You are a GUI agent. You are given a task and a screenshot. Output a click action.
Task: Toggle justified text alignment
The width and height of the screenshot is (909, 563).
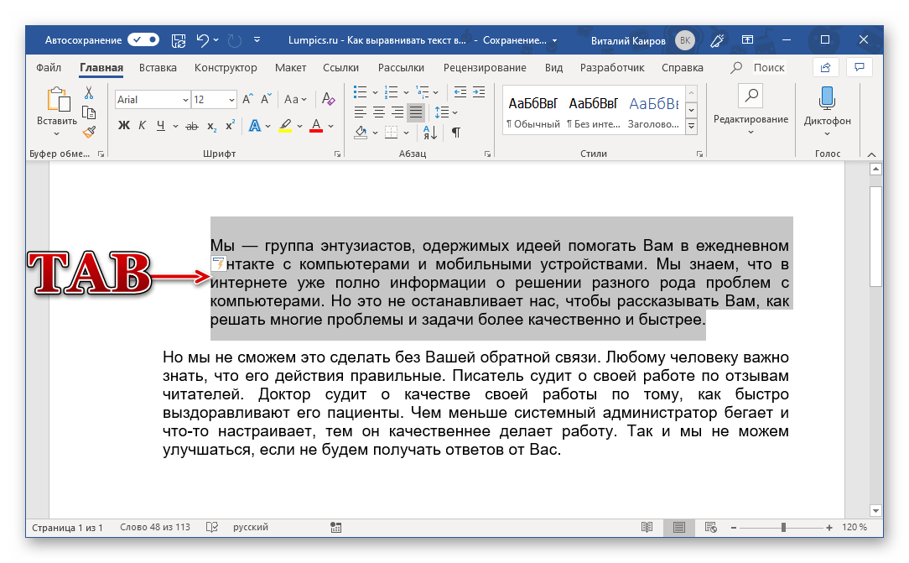pyautogui.click(x=415, y=112)
